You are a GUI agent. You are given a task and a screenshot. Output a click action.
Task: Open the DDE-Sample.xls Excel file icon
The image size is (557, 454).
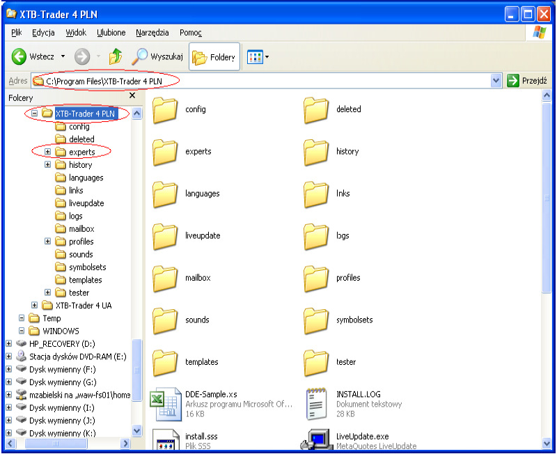pyautogui.click(x=166, y=404)
